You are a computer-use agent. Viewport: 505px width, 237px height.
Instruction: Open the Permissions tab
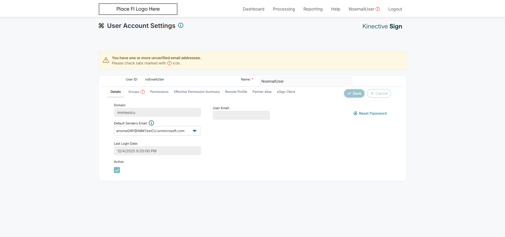point(159,92)
